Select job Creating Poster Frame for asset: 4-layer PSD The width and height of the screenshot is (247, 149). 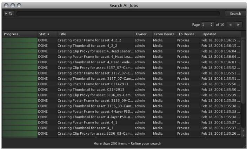tap(121, 112)
